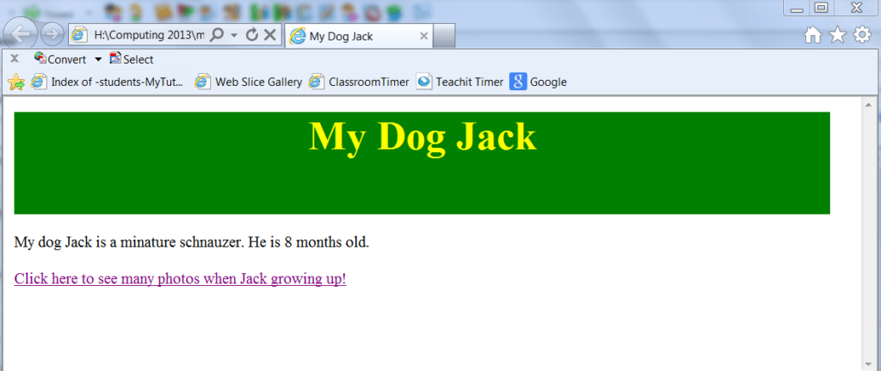This screenshot has height=371, width=881.
Task: Expand the Convert dropdown arrow
Action: pos(97,59)
